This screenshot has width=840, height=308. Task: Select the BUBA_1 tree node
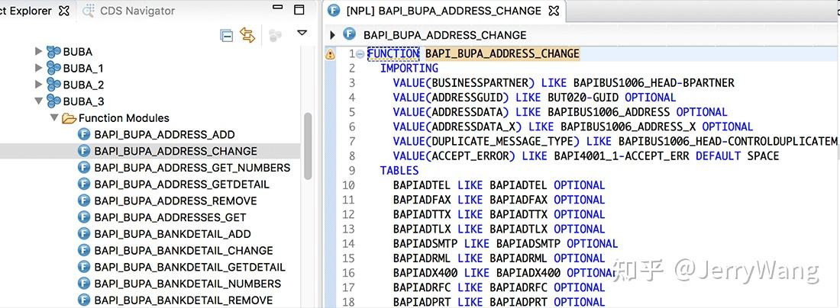pyautogui.click(x=83, y=69)
